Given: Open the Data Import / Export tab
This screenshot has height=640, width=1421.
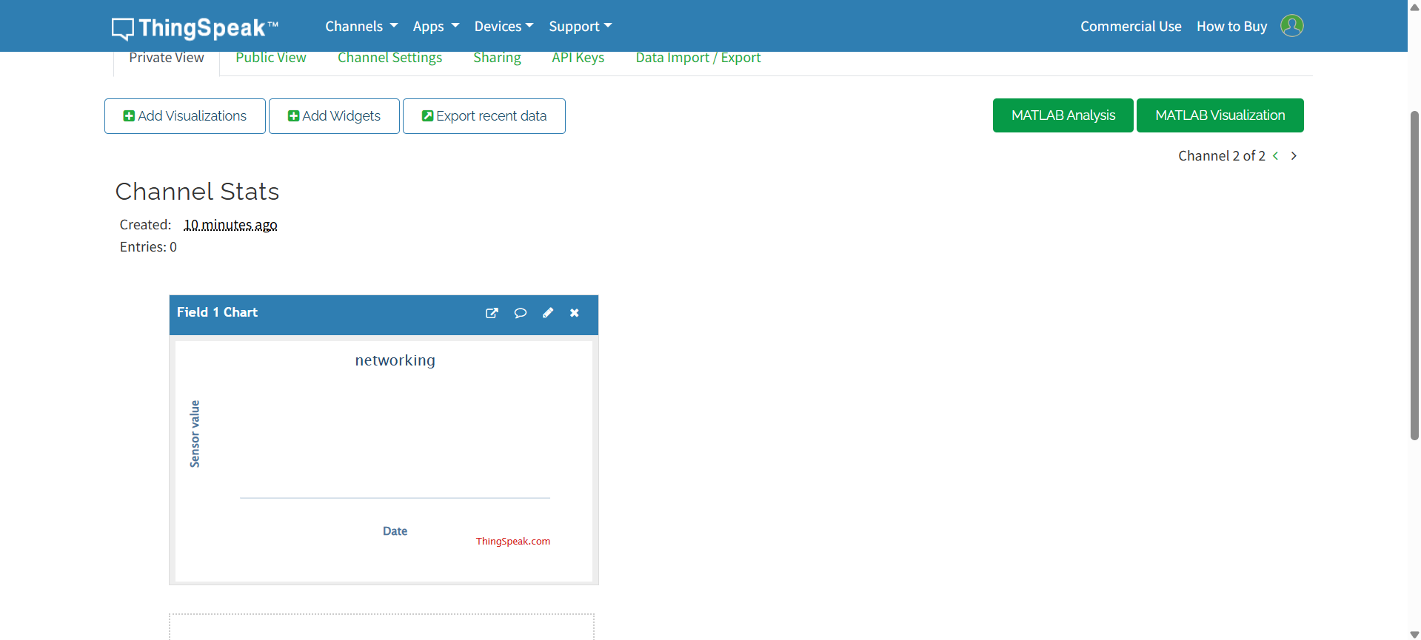Looking at the screenshot, I should 698,58.
